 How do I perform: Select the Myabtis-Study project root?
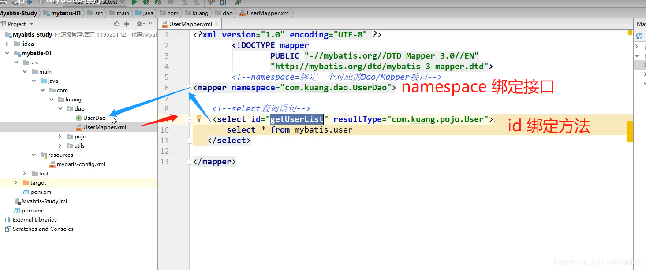32,34
